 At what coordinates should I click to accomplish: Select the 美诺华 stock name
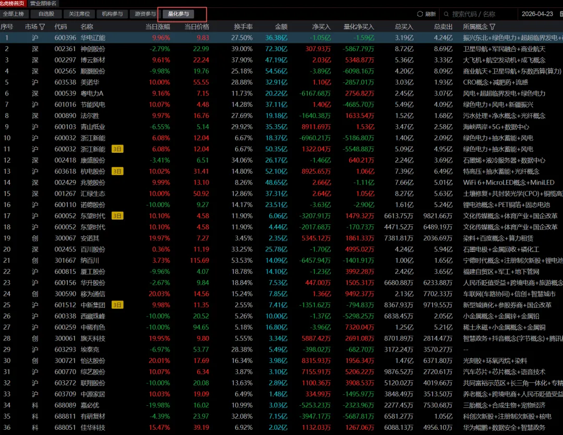[x=90, y=82]
